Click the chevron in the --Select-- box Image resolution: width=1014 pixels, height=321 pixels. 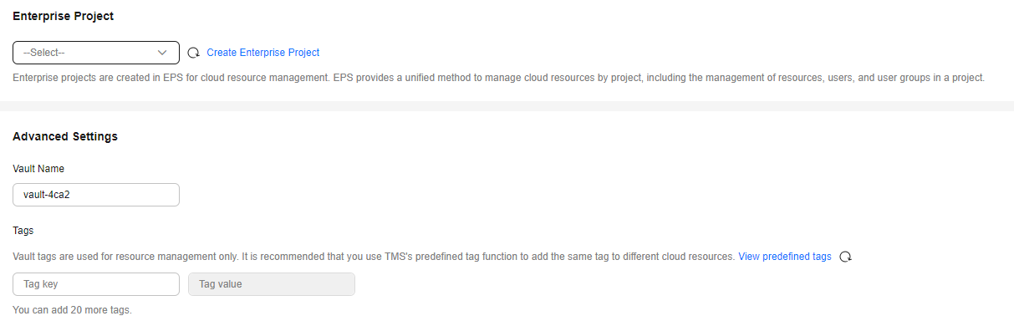tap(163, 53)
